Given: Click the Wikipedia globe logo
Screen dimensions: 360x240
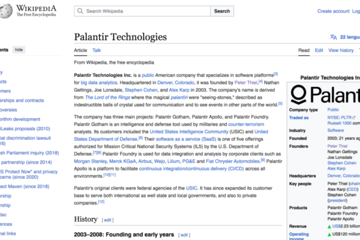Looking at the screenshot, I should click(6, 11).
